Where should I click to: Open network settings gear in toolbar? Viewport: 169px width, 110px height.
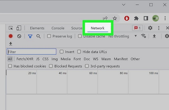[x=167, y=36]
